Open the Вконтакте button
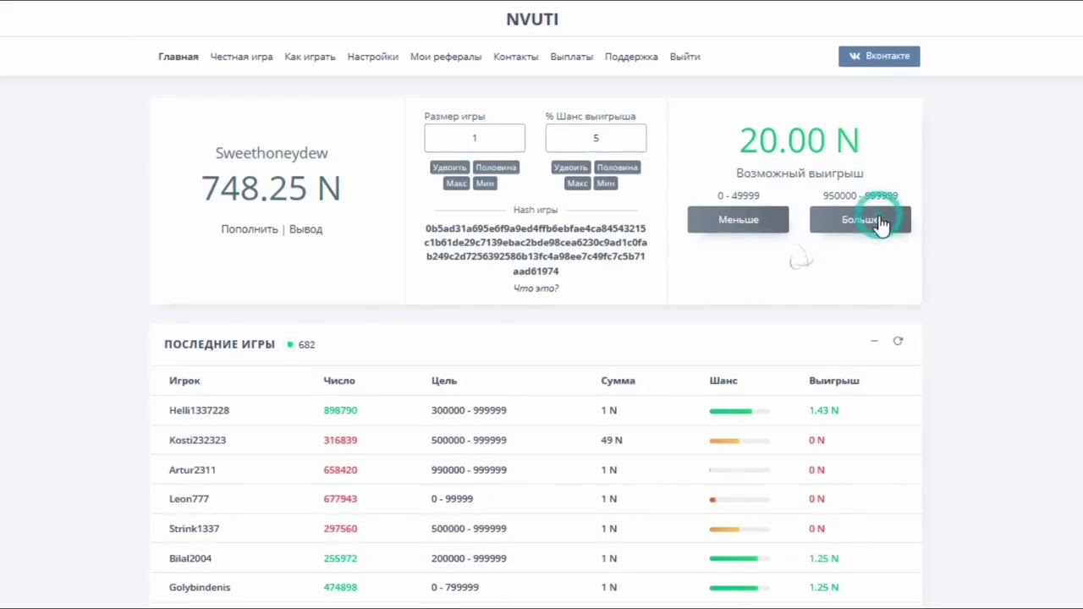Screen dimensions: 1083x609 click(879, 56)
